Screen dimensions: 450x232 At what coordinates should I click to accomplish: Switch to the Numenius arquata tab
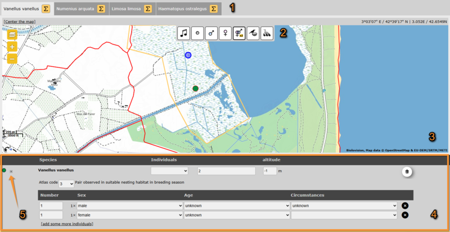[75, 8]
